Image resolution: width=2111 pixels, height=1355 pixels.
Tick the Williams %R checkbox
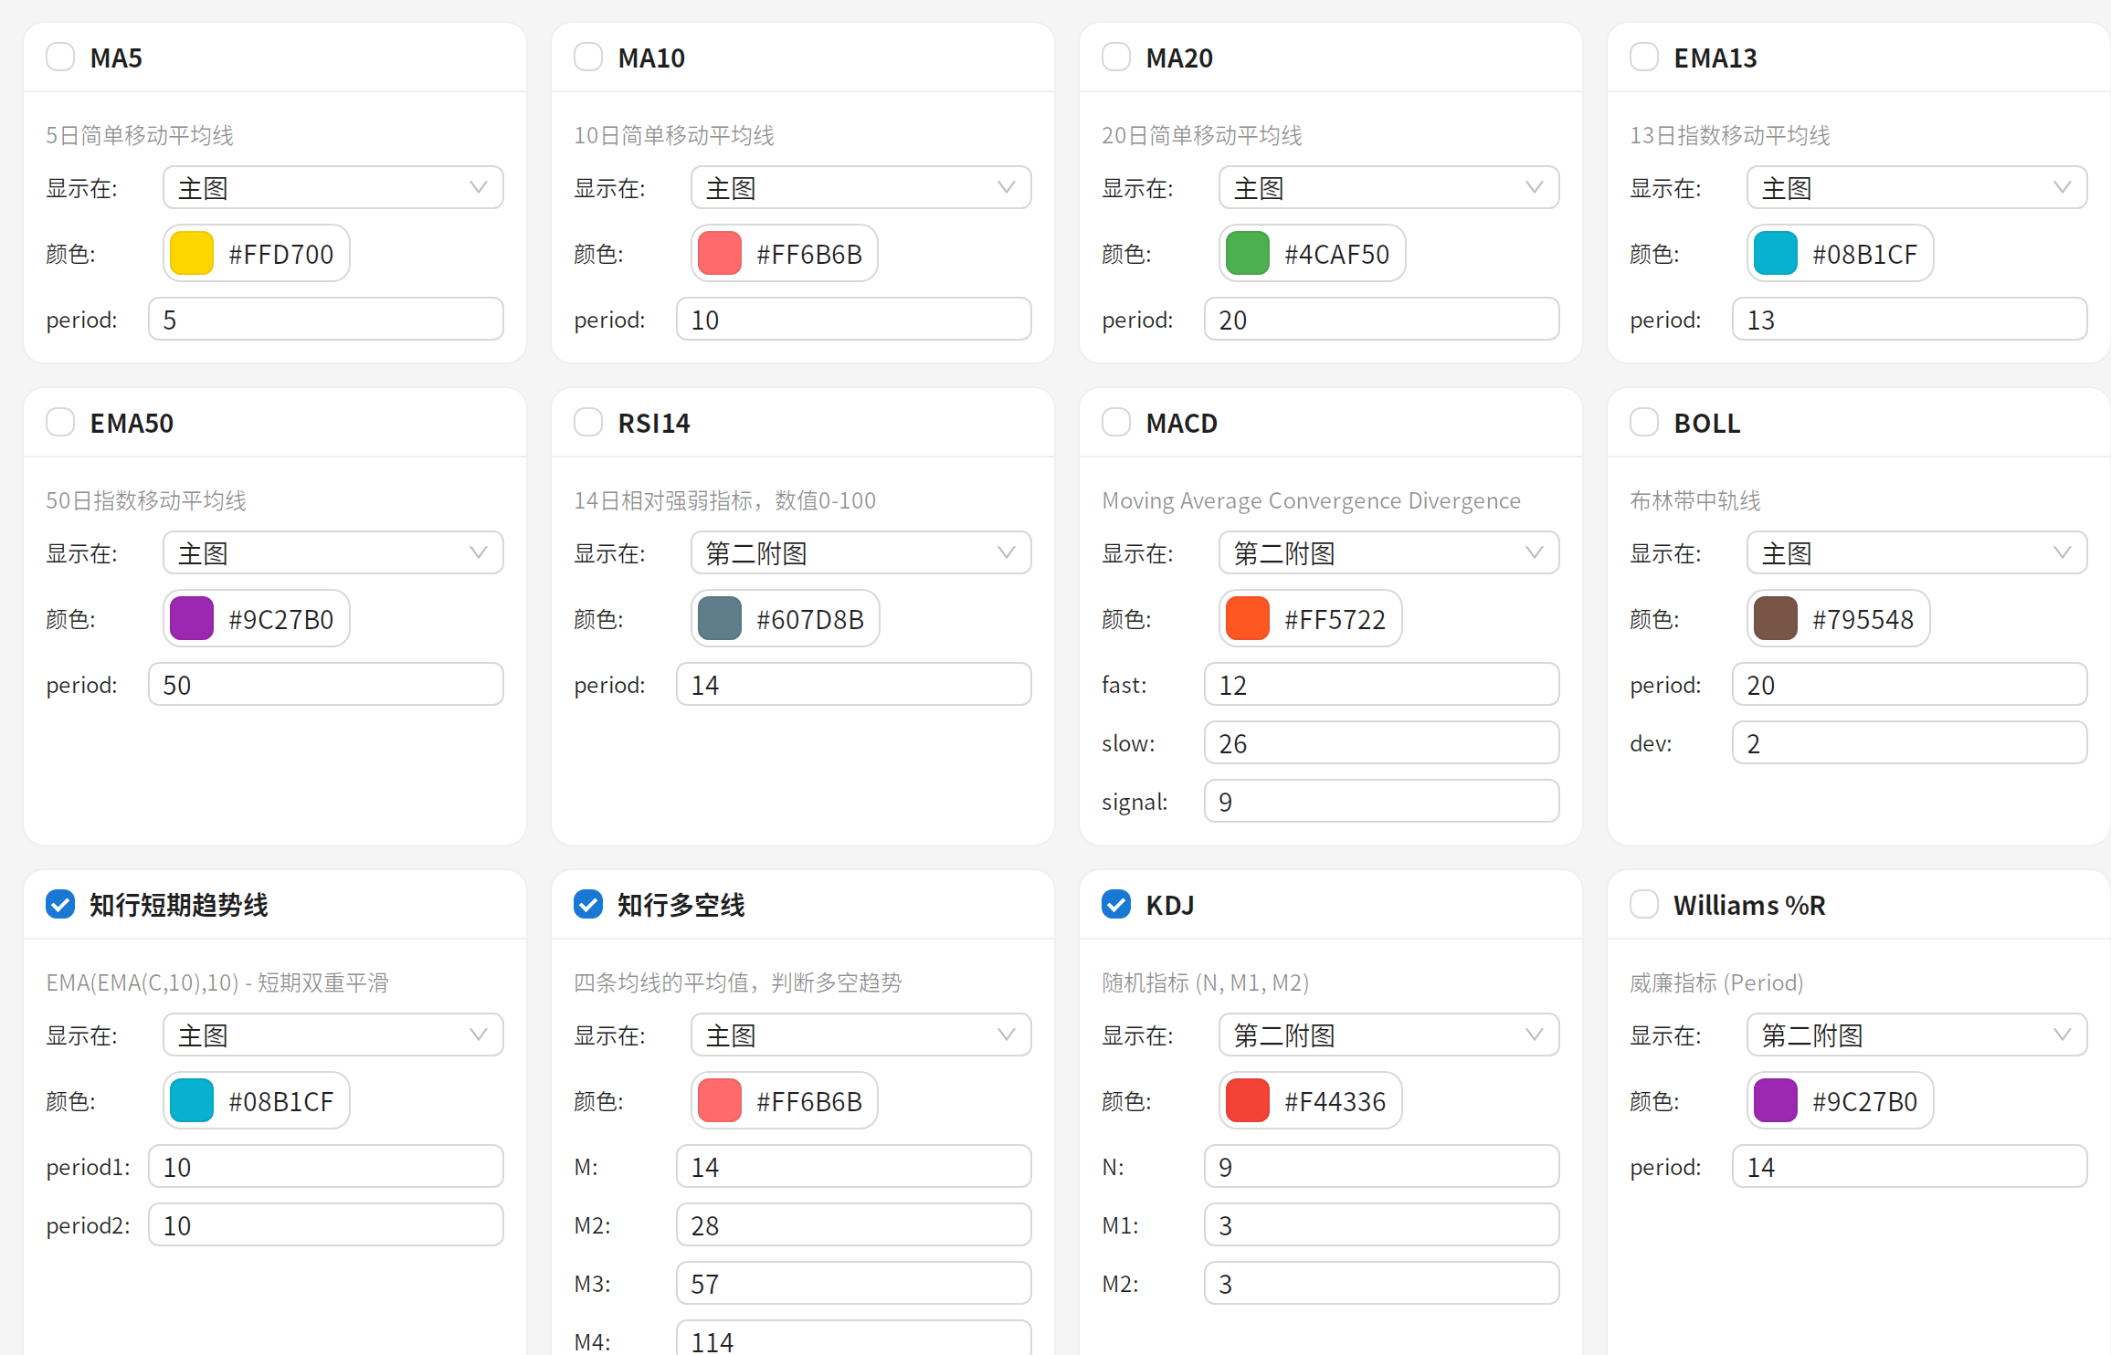pos(1643,905)
